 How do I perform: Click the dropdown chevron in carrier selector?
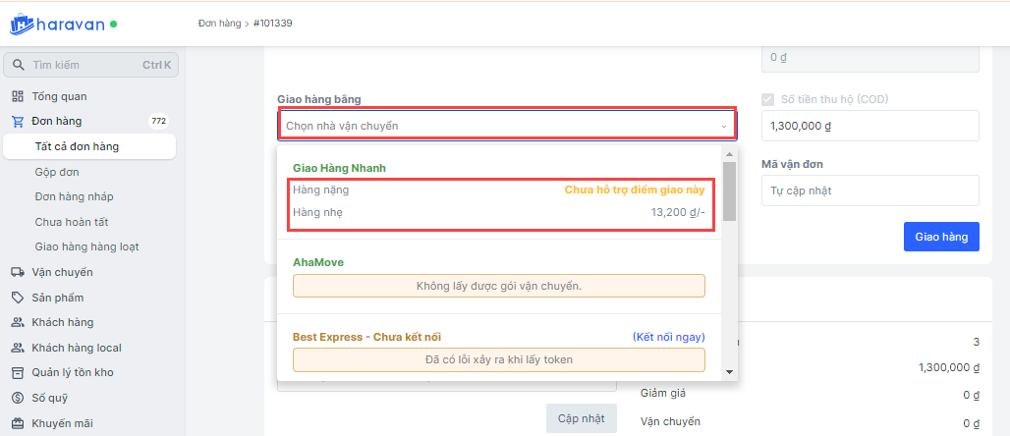723,127
